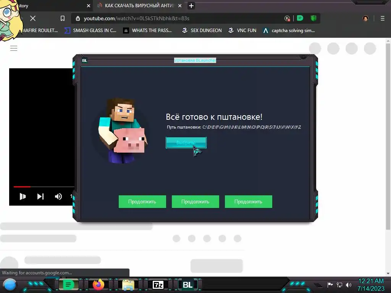This screenshot has height=293, width=391.
Task: Open SMASH GLASS IN C... bookmark
Action: [90, 31]
